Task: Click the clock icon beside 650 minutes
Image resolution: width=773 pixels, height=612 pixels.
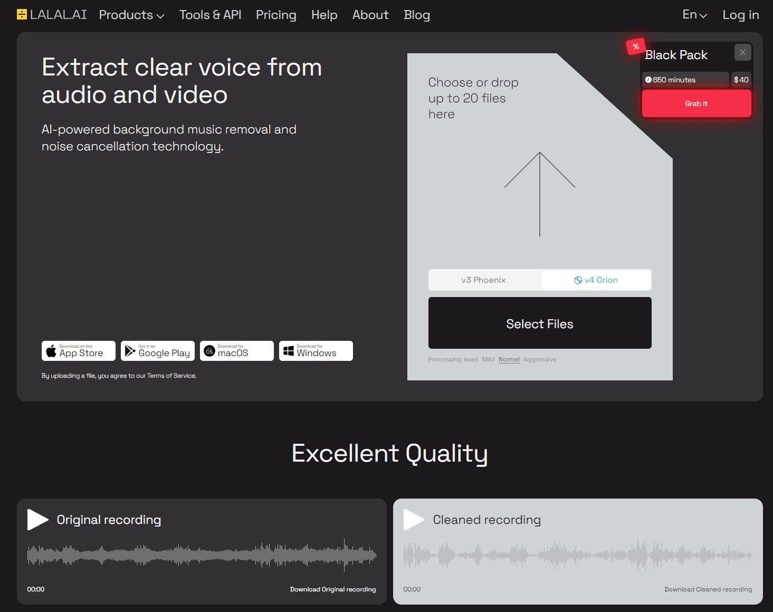Action: click(648, 79)
